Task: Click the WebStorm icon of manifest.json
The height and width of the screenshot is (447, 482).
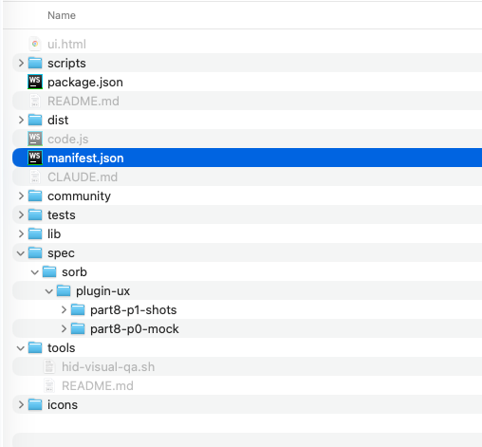Action: click(35, 158)
